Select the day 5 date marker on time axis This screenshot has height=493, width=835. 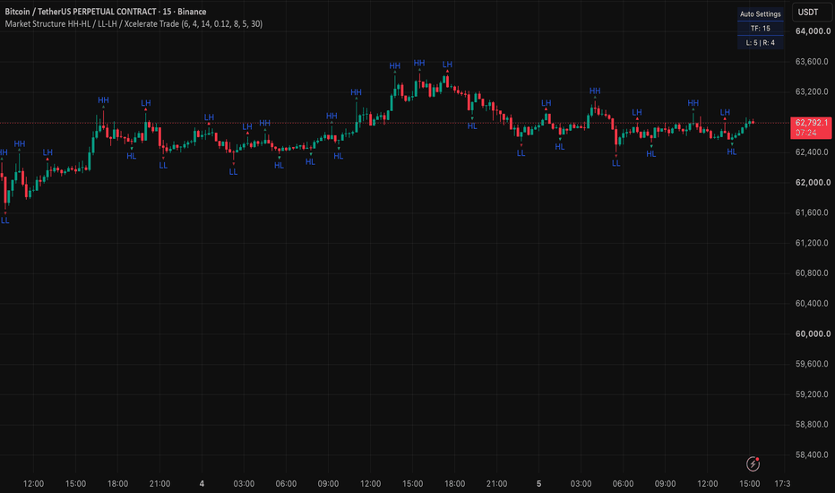coord(539,484)
